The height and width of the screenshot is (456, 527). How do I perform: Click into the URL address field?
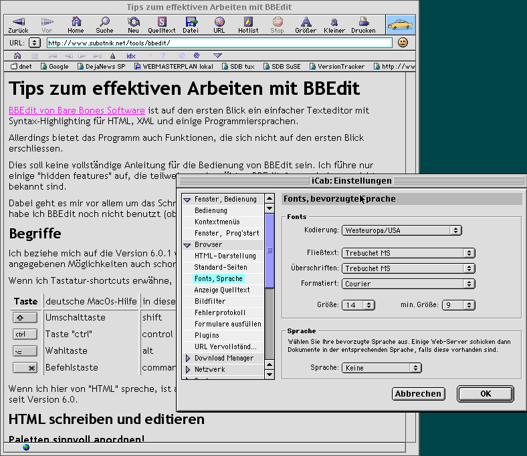coord(219,43)
